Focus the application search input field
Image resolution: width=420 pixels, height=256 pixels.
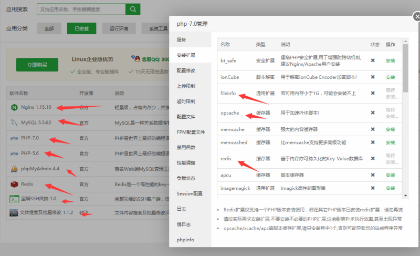81,9
